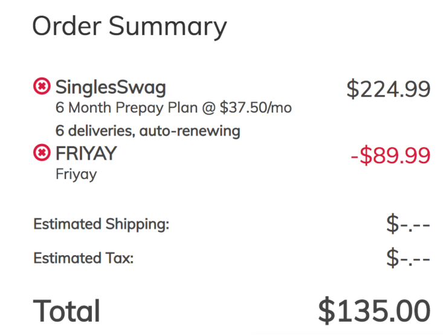Click the red -$89.99 discount amount
This screenshot has height=335, width=443.
pyautogui.click(x=390, y=155)
